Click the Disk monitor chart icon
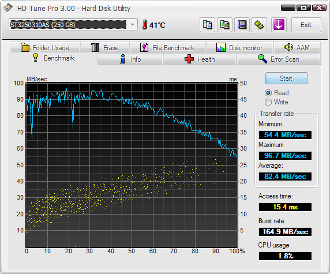The width and height of the screenshot is (330, 274). click(221, 47)
